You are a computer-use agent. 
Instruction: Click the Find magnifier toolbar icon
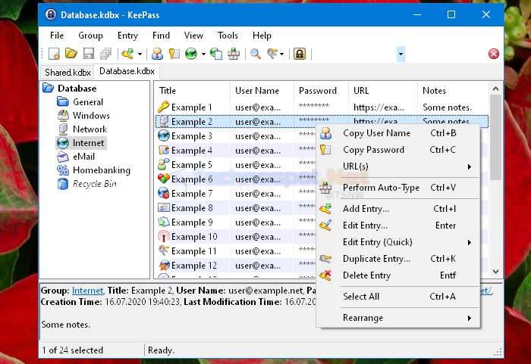(x=256, y=54)
